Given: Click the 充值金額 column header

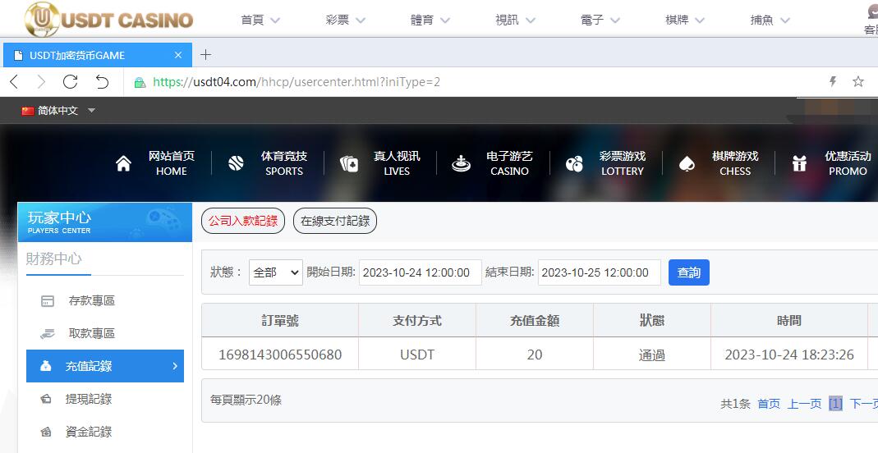Looking at the screenshot, I should click(x=534, y=320).
